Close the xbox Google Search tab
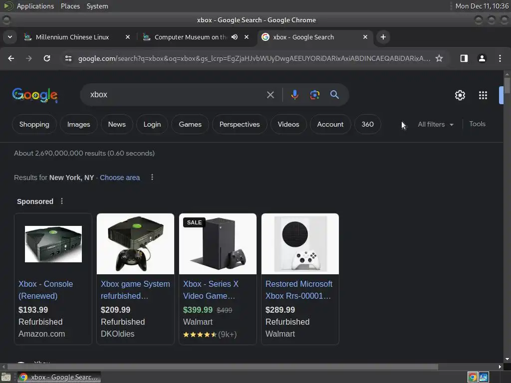Screen dimensions: 511x383 tap(365, 37)
